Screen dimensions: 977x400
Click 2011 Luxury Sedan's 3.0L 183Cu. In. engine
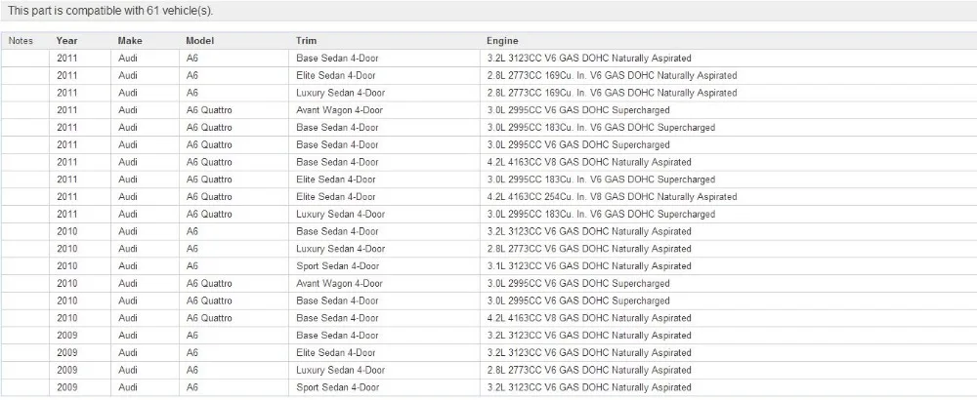click(601, 215)
